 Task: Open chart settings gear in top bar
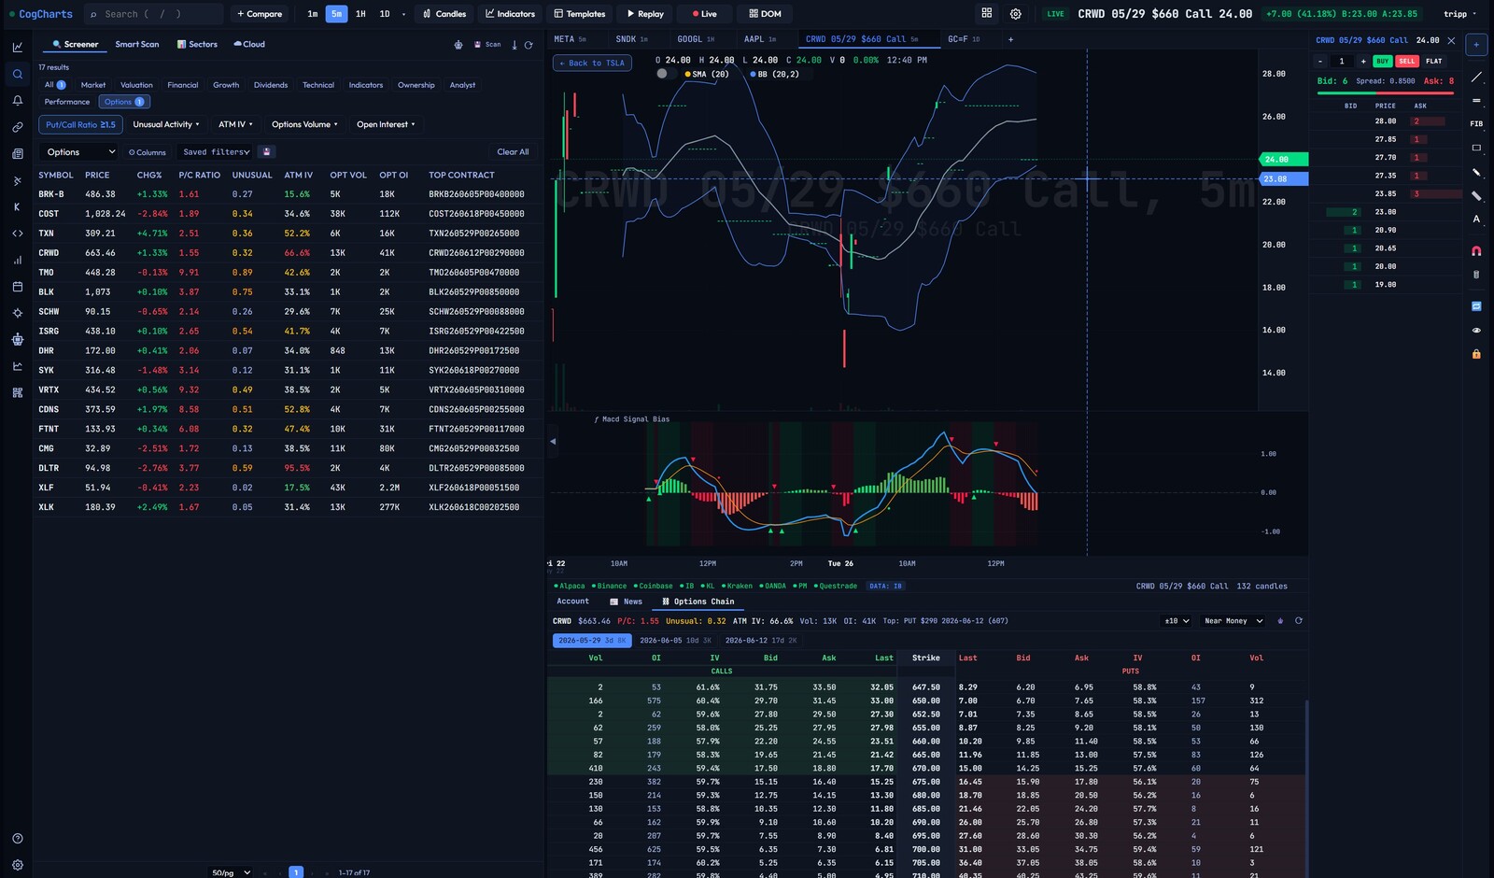(x=1016, y=14)
